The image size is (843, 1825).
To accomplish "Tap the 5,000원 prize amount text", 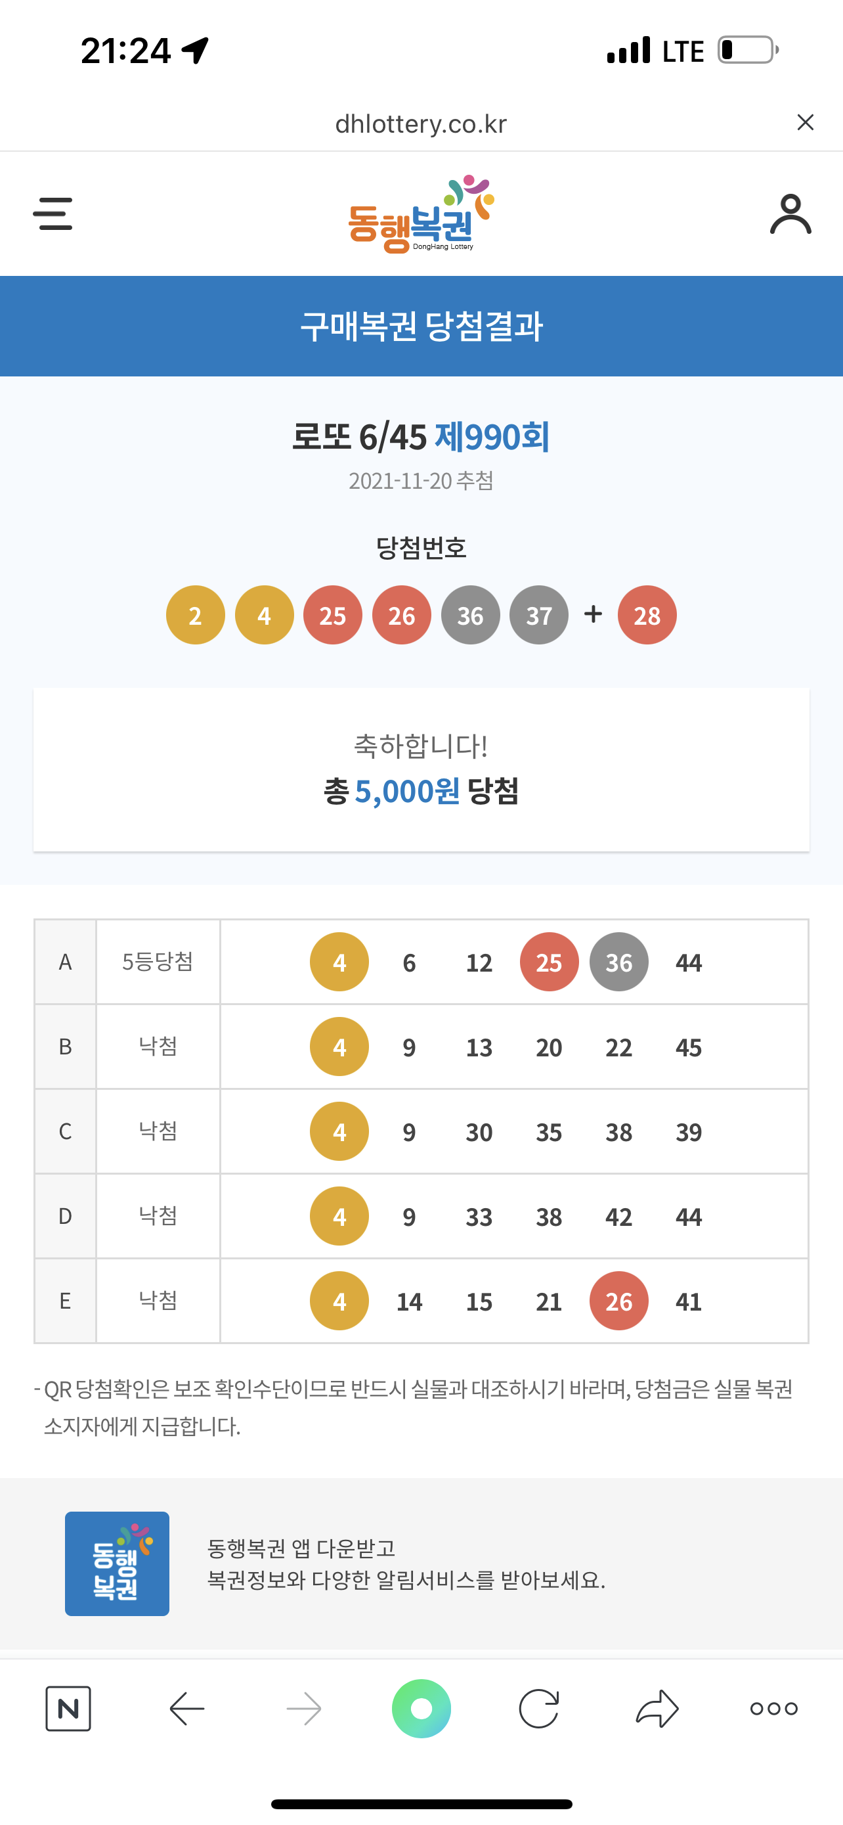I will tap(407, 792).
